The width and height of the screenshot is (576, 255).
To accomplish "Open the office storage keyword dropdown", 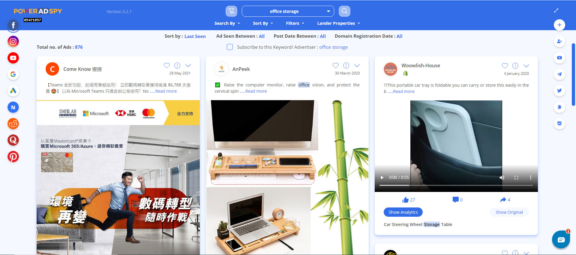I will 328,11.
